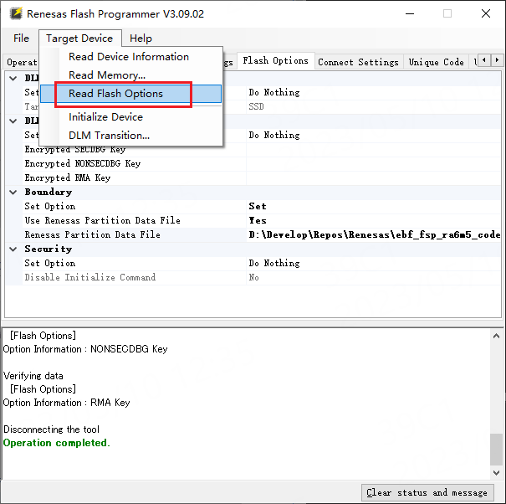Click the Target Device menu
This screenshot has width=506, height=504.
coord(79,39)
